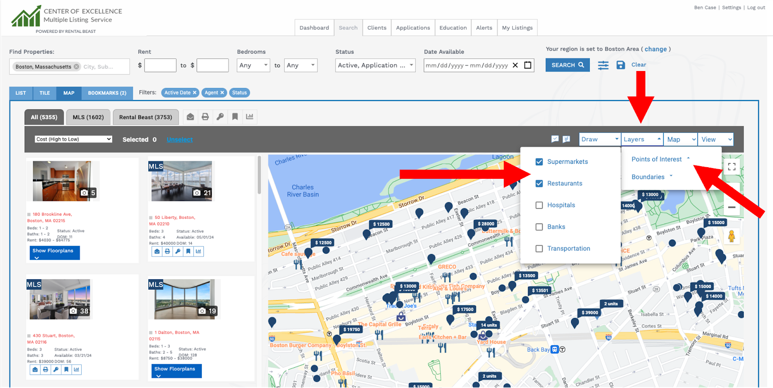Select the 50 Liberty listing checkbox
The width and height of the screenshot is (773, 388).
(151, 218)
